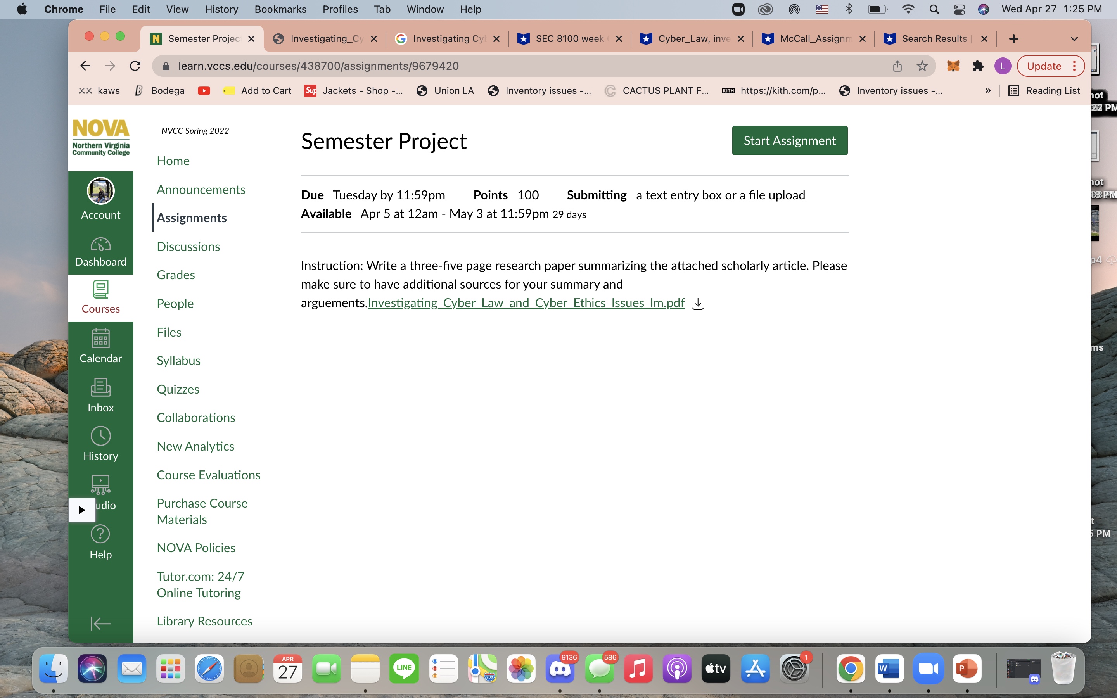Open the Bookmarks menu in menu bar

(280, 9)
